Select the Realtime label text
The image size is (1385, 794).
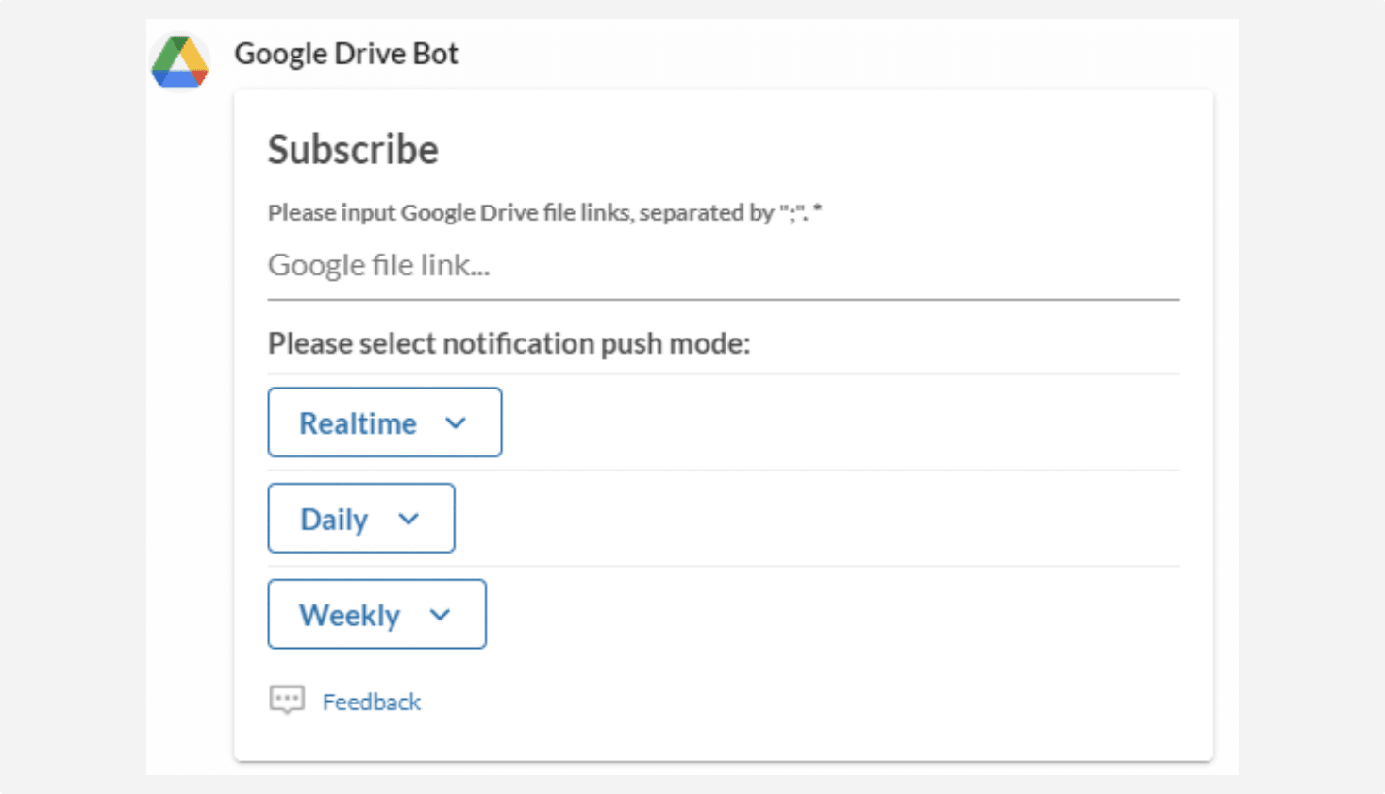tap(358, 423)
